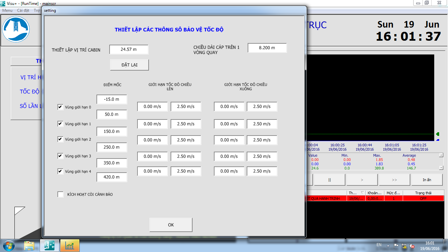The image size is (448, 252).
Task: Open the chart application in the taskbar
Action: pos(70,245)
